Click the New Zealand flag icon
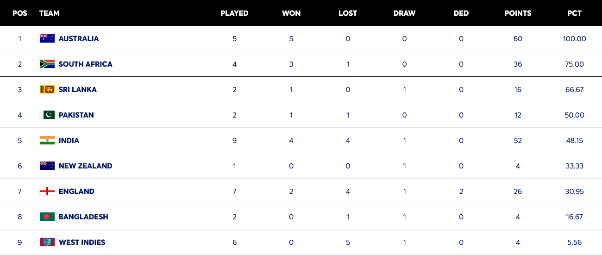Screen dimensions: 602x255 [x=47, y=166]
